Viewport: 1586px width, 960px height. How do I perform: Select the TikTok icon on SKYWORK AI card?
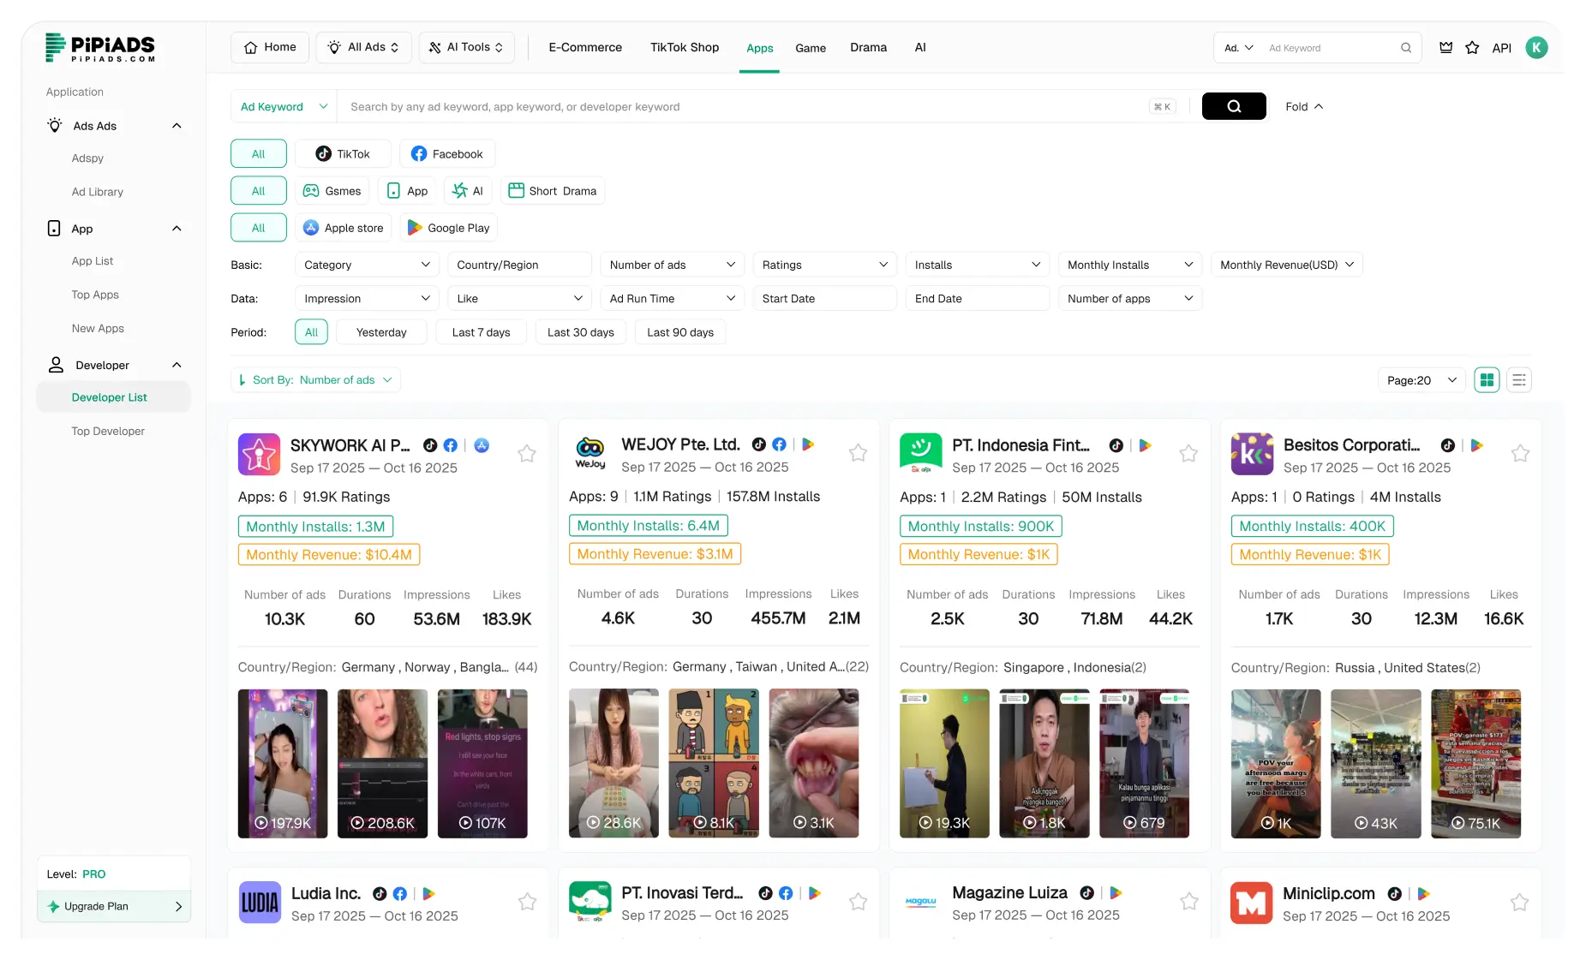pos(429,445)
